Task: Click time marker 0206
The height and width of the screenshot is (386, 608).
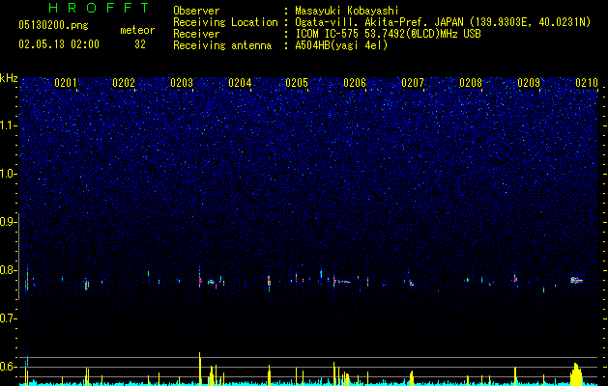Action: tap(355, 83)
